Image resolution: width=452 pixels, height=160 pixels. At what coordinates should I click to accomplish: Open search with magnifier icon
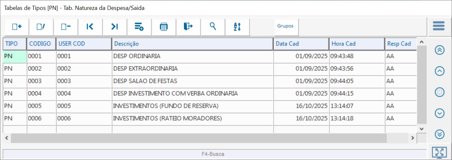point(213,27)
